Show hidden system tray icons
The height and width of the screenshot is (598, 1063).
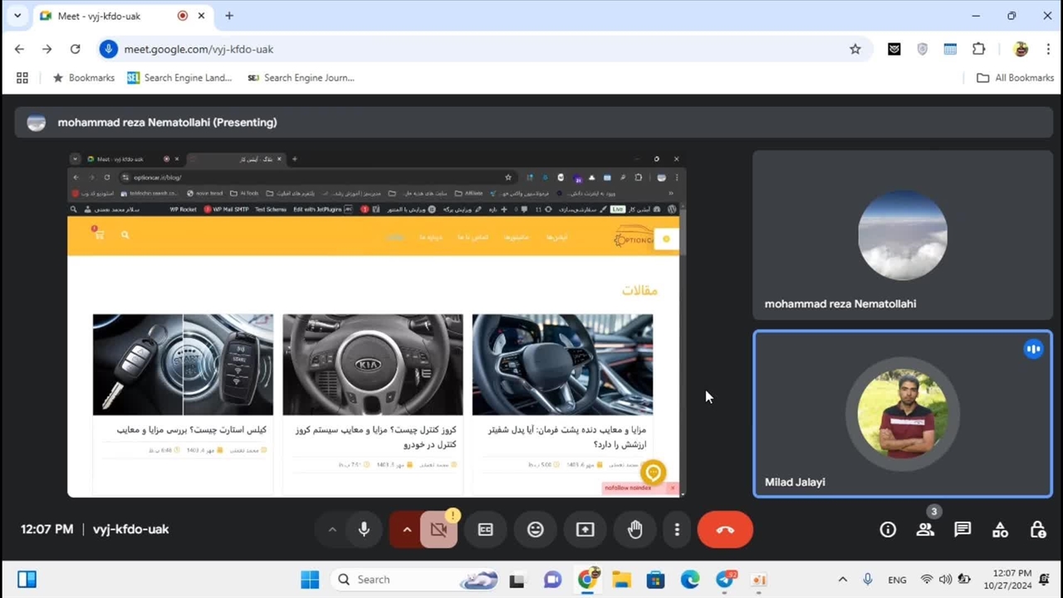point(842,580)
